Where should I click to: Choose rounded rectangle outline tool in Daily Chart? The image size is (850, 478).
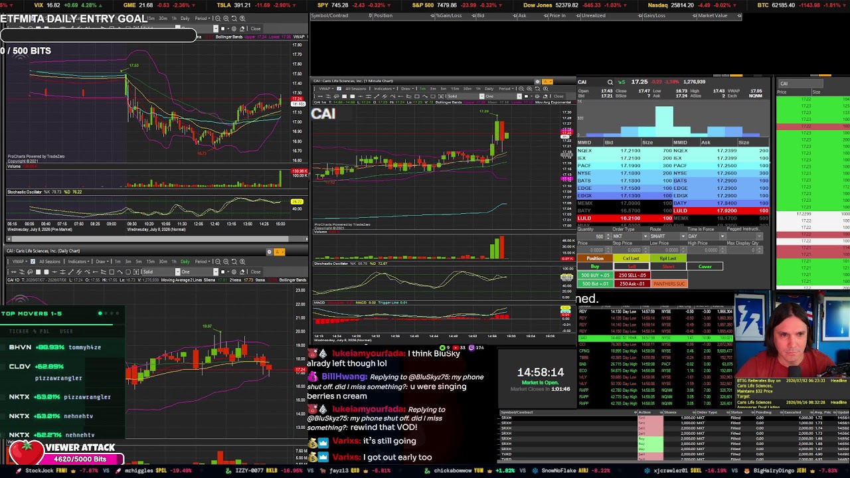pos(128,272)
